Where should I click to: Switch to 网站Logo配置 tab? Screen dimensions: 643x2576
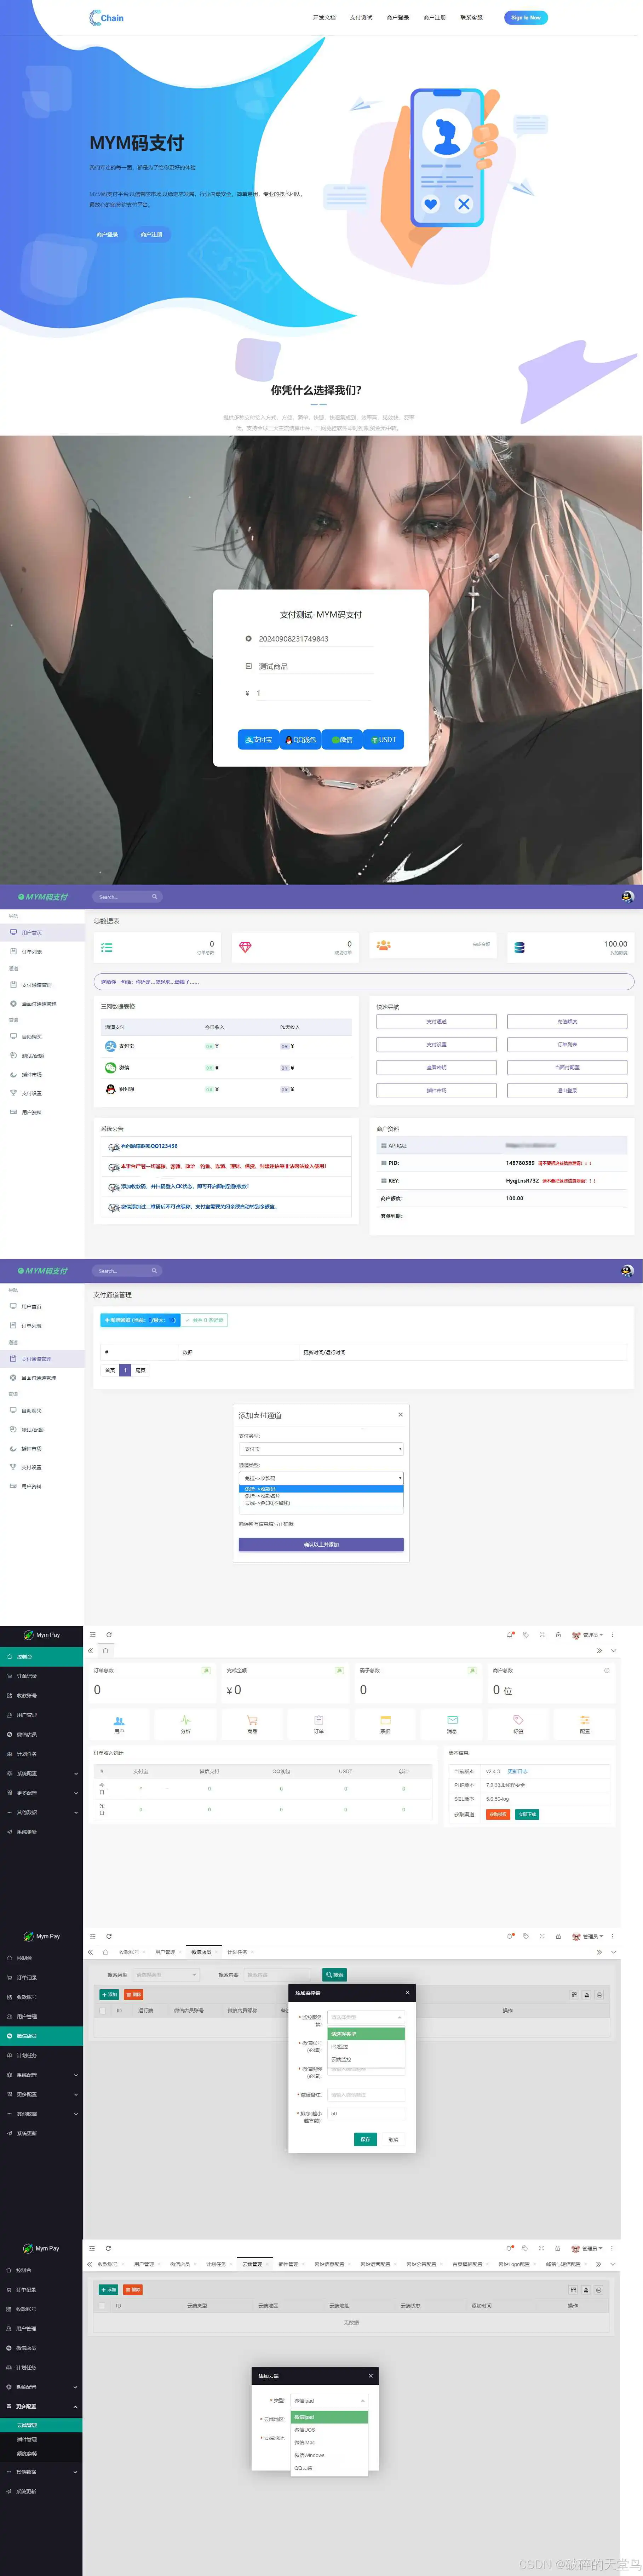pos(514,2264)
